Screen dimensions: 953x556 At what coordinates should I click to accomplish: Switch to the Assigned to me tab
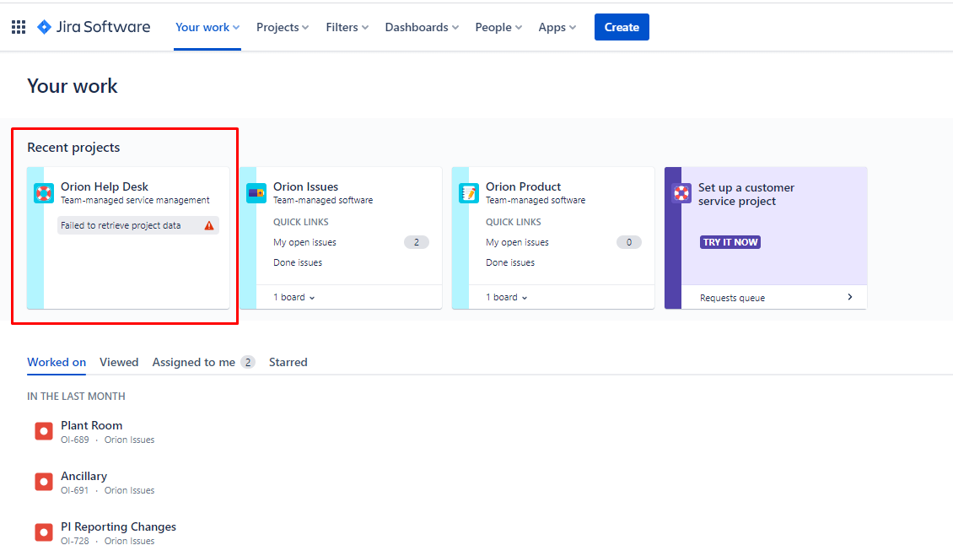[x=203, y=362]
